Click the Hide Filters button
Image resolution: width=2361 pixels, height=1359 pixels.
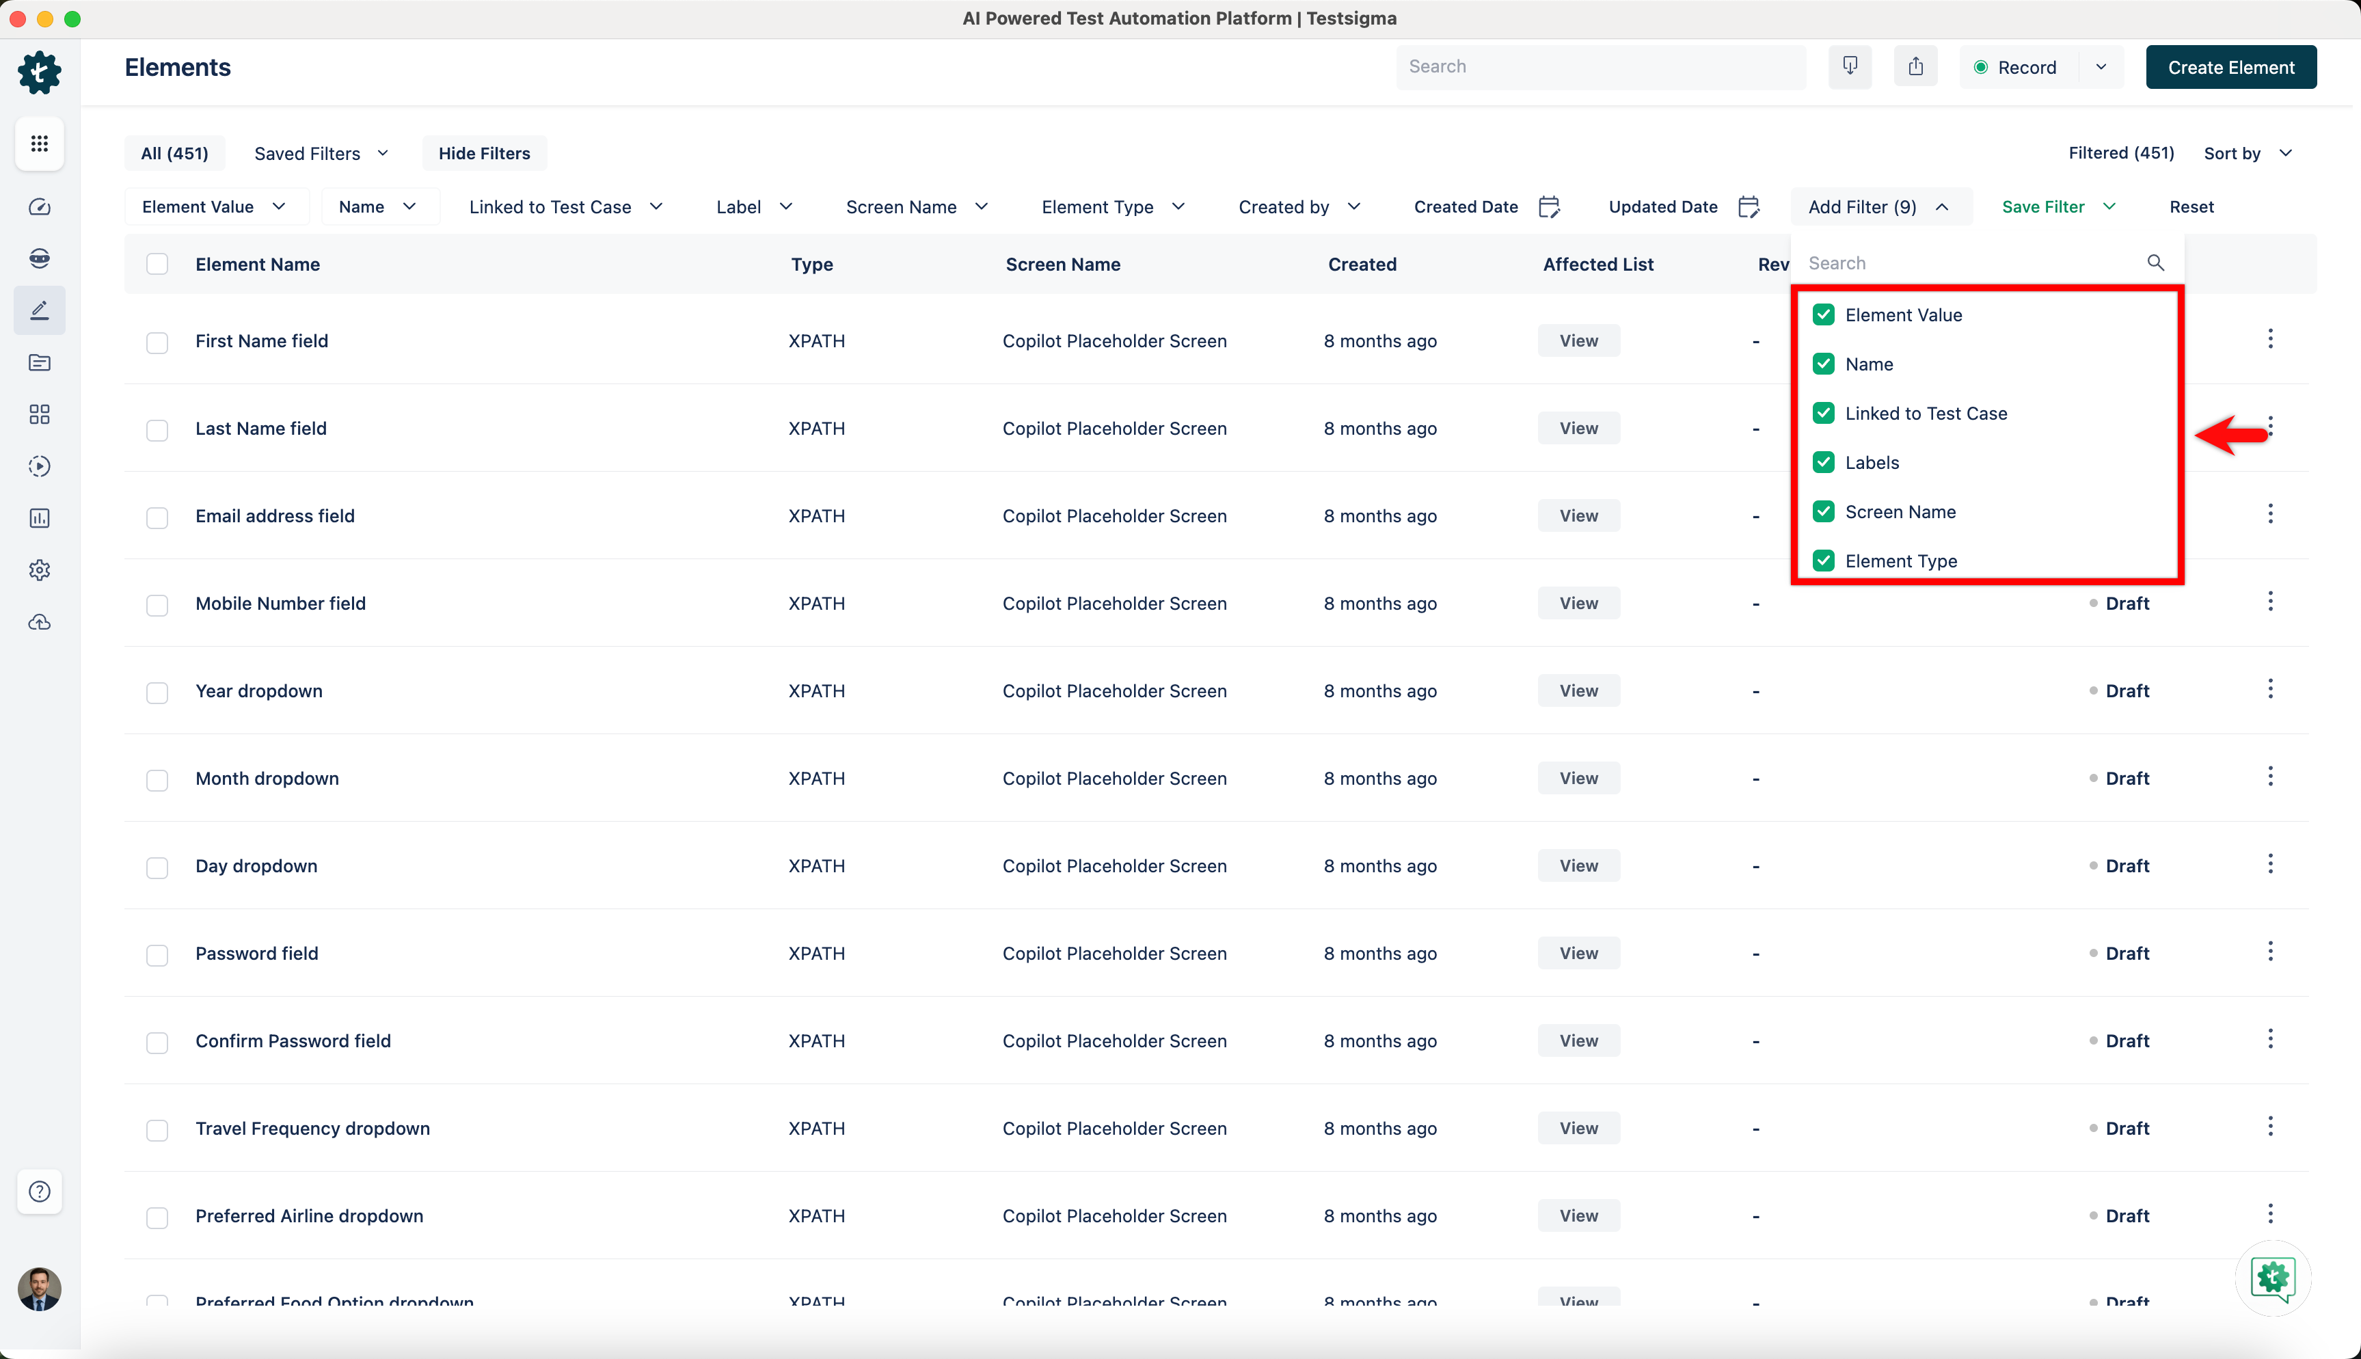coord(483,153)
